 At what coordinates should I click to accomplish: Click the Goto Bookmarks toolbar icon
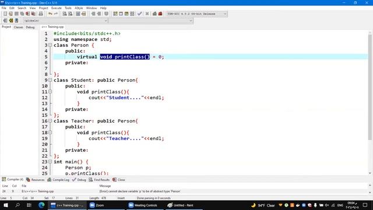(x=16, y=21)
